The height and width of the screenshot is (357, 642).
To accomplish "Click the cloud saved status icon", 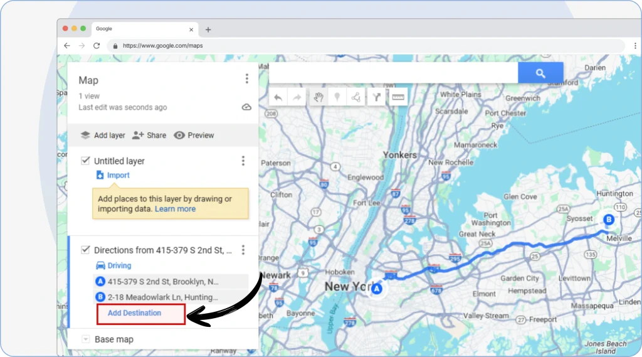I will click(x=246, y=107).
